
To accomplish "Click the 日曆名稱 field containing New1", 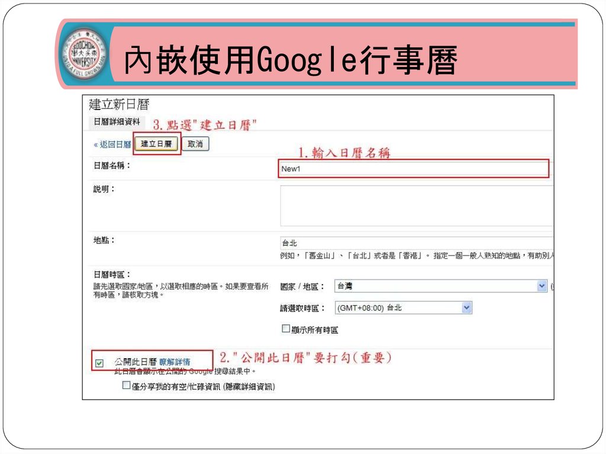I will click(414, 169).
